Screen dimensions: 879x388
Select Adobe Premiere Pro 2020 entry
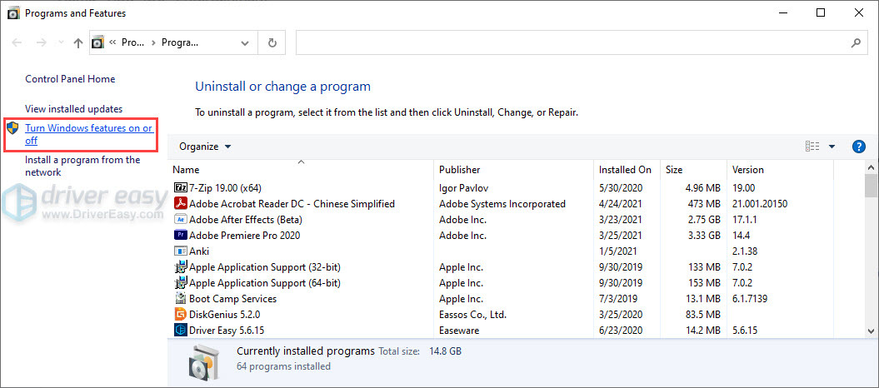(x=244, y=235)
